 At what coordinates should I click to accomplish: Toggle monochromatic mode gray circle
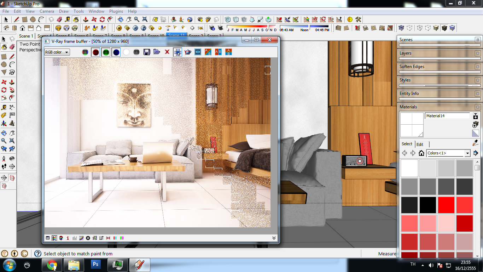[136, 52]
